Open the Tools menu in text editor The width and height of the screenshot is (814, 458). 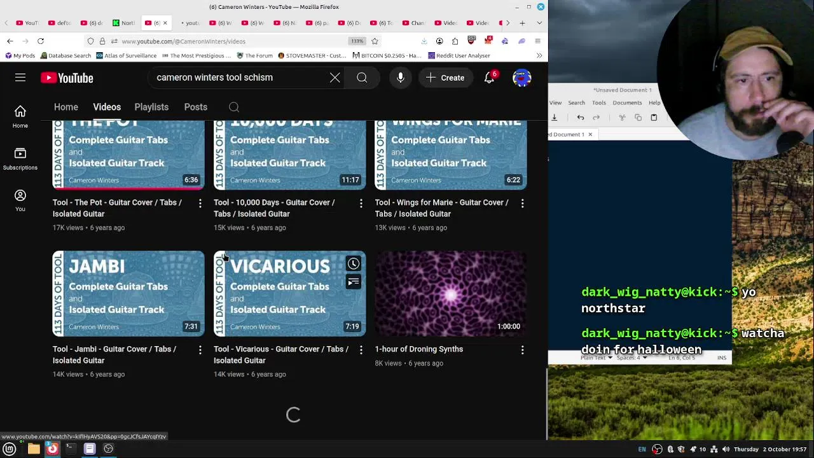tap(599, 102)
